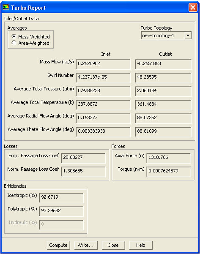This screenshot has height=254, width=200.
Task: Click the Torque value field
Action: pos(169,172)
